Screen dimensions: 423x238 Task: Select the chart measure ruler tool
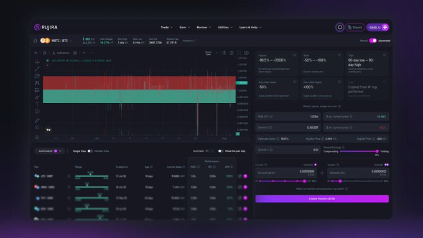coord(37,121)
